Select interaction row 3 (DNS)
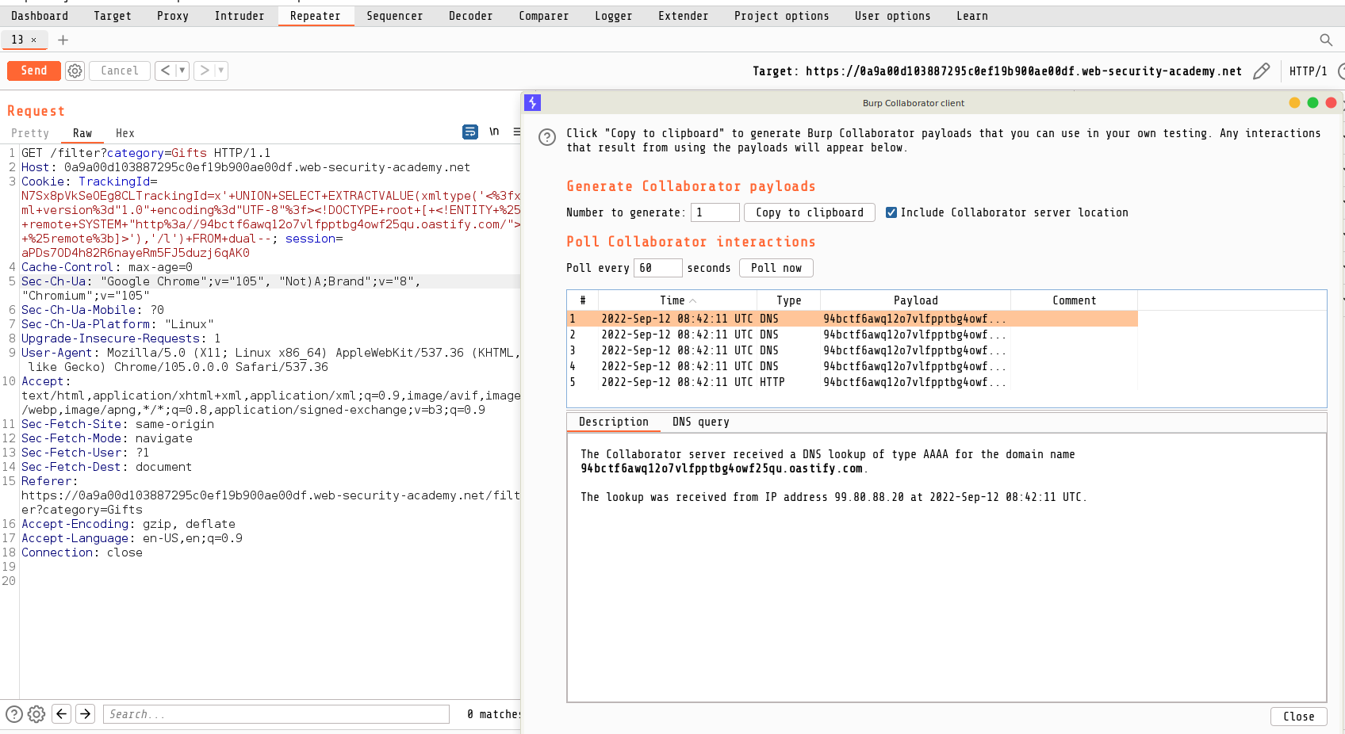 (x=853, y=350)
